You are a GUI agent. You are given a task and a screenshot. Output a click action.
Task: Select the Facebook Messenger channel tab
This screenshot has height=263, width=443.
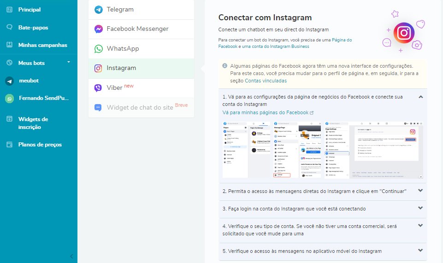pos(141,29)
